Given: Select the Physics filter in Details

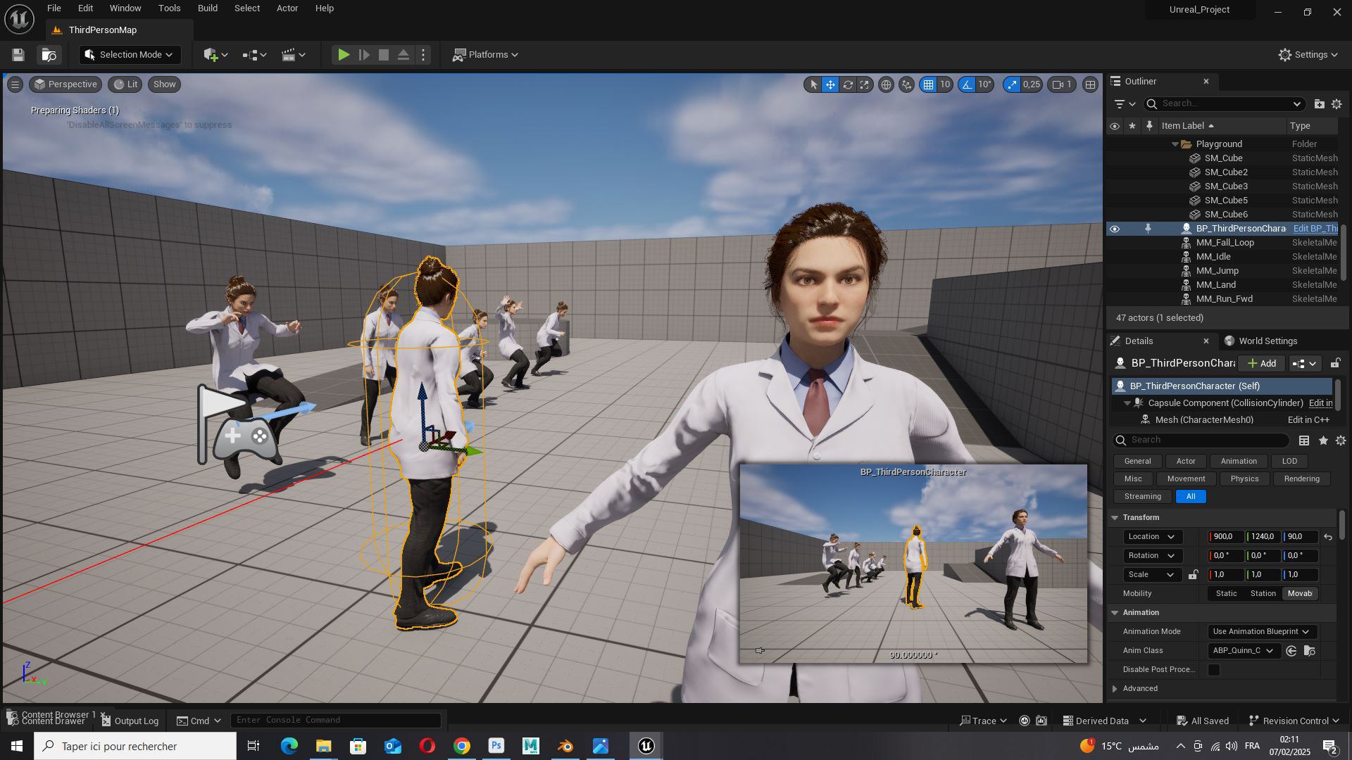Looking at the screenshot, I should click(x=1244, y=479).
